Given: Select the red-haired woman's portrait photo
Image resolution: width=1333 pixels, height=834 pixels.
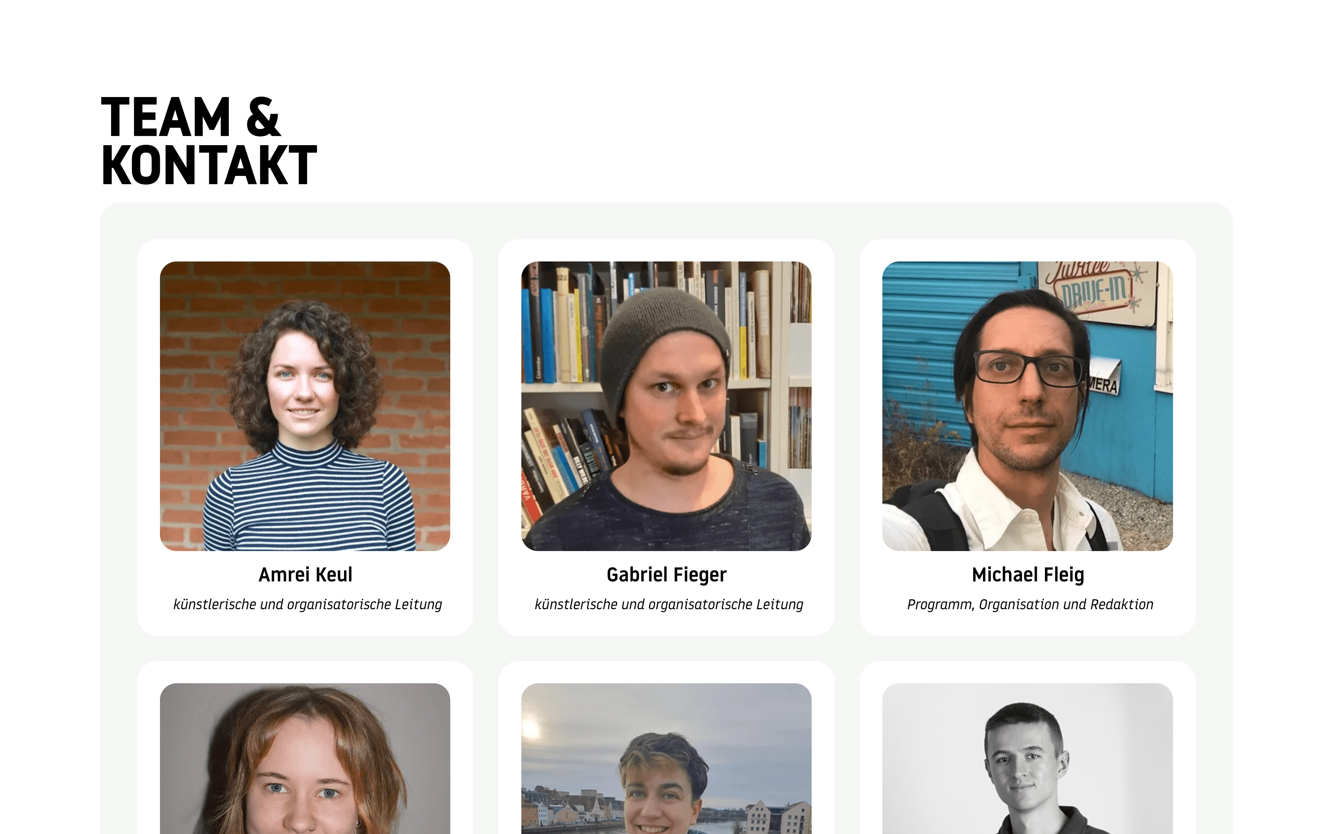Looking at the screenshot, I should click(304, 758).
